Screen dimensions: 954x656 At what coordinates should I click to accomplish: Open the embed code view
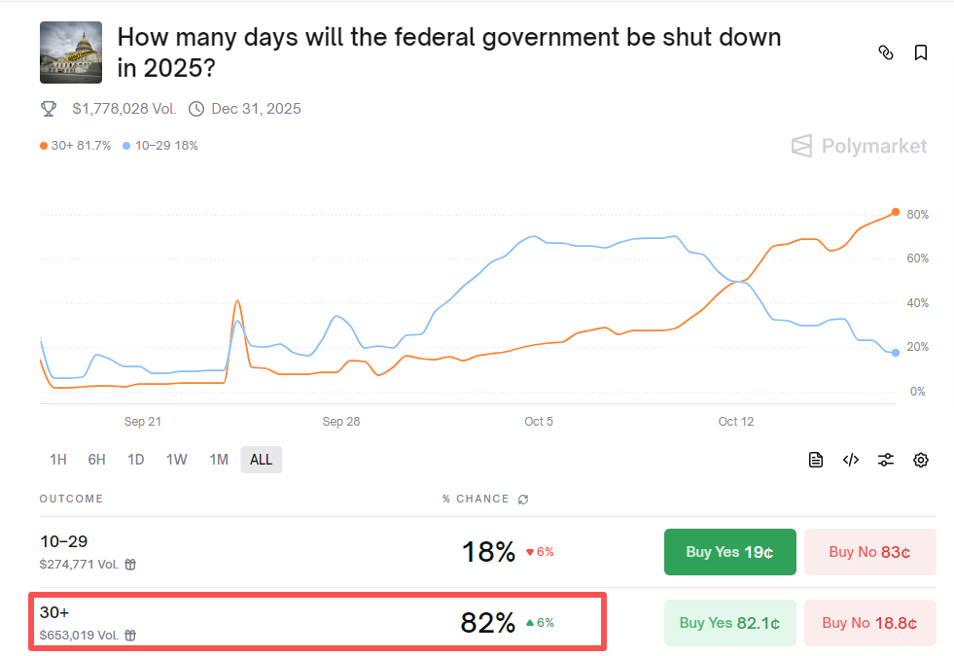(850, 459)
